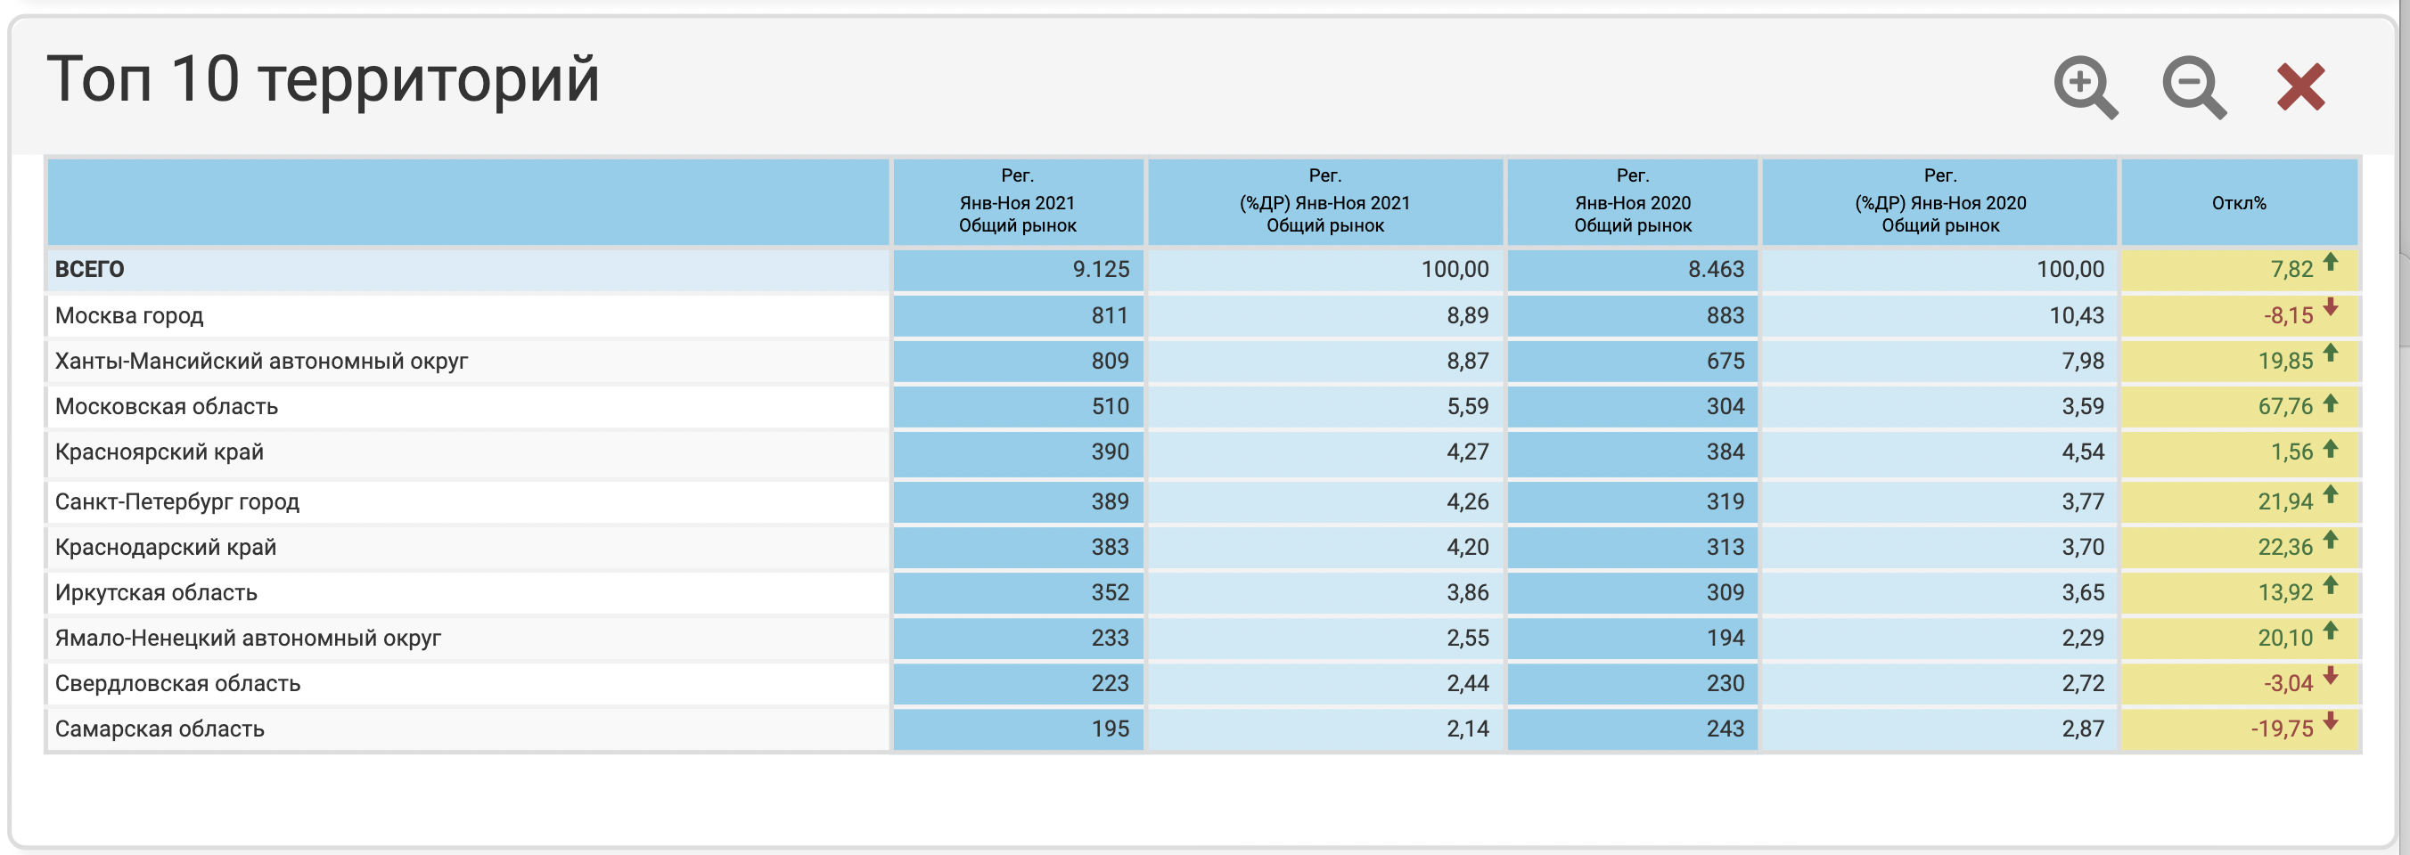Click the red down arrow for Москва город

(2331, 307)
